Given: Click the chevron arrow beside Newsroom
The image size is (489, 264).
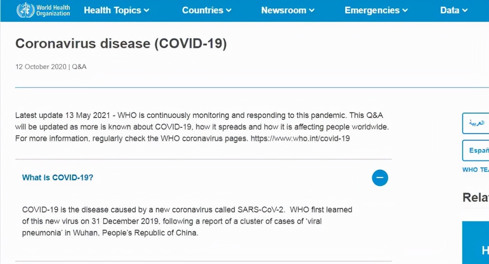Looking at the screenshot, I should (x=312, y=11).
